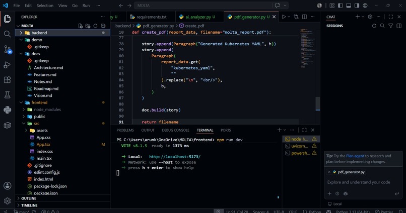Select the uvicorn terminal instance
Viewport: 406px width, 213px height.
click(301, 146)
